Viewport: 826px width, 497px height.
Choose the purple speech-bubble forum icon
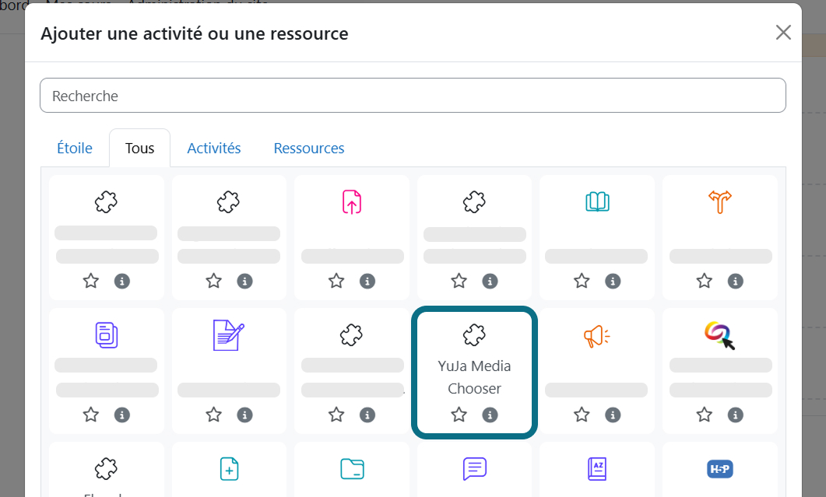coord(475,468)
